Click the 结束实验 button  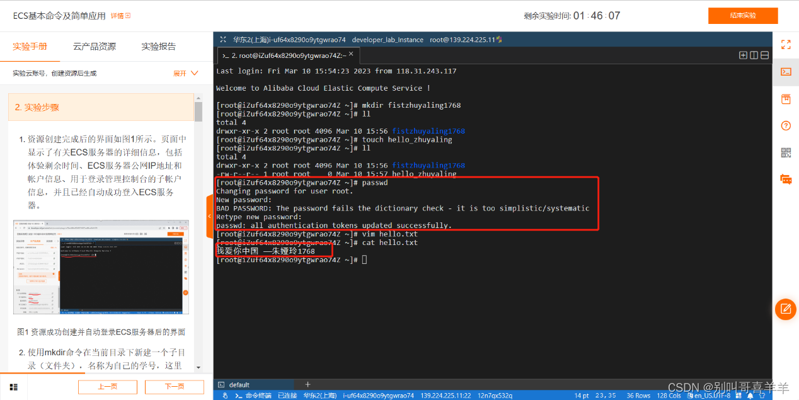(x=743, y=15)
